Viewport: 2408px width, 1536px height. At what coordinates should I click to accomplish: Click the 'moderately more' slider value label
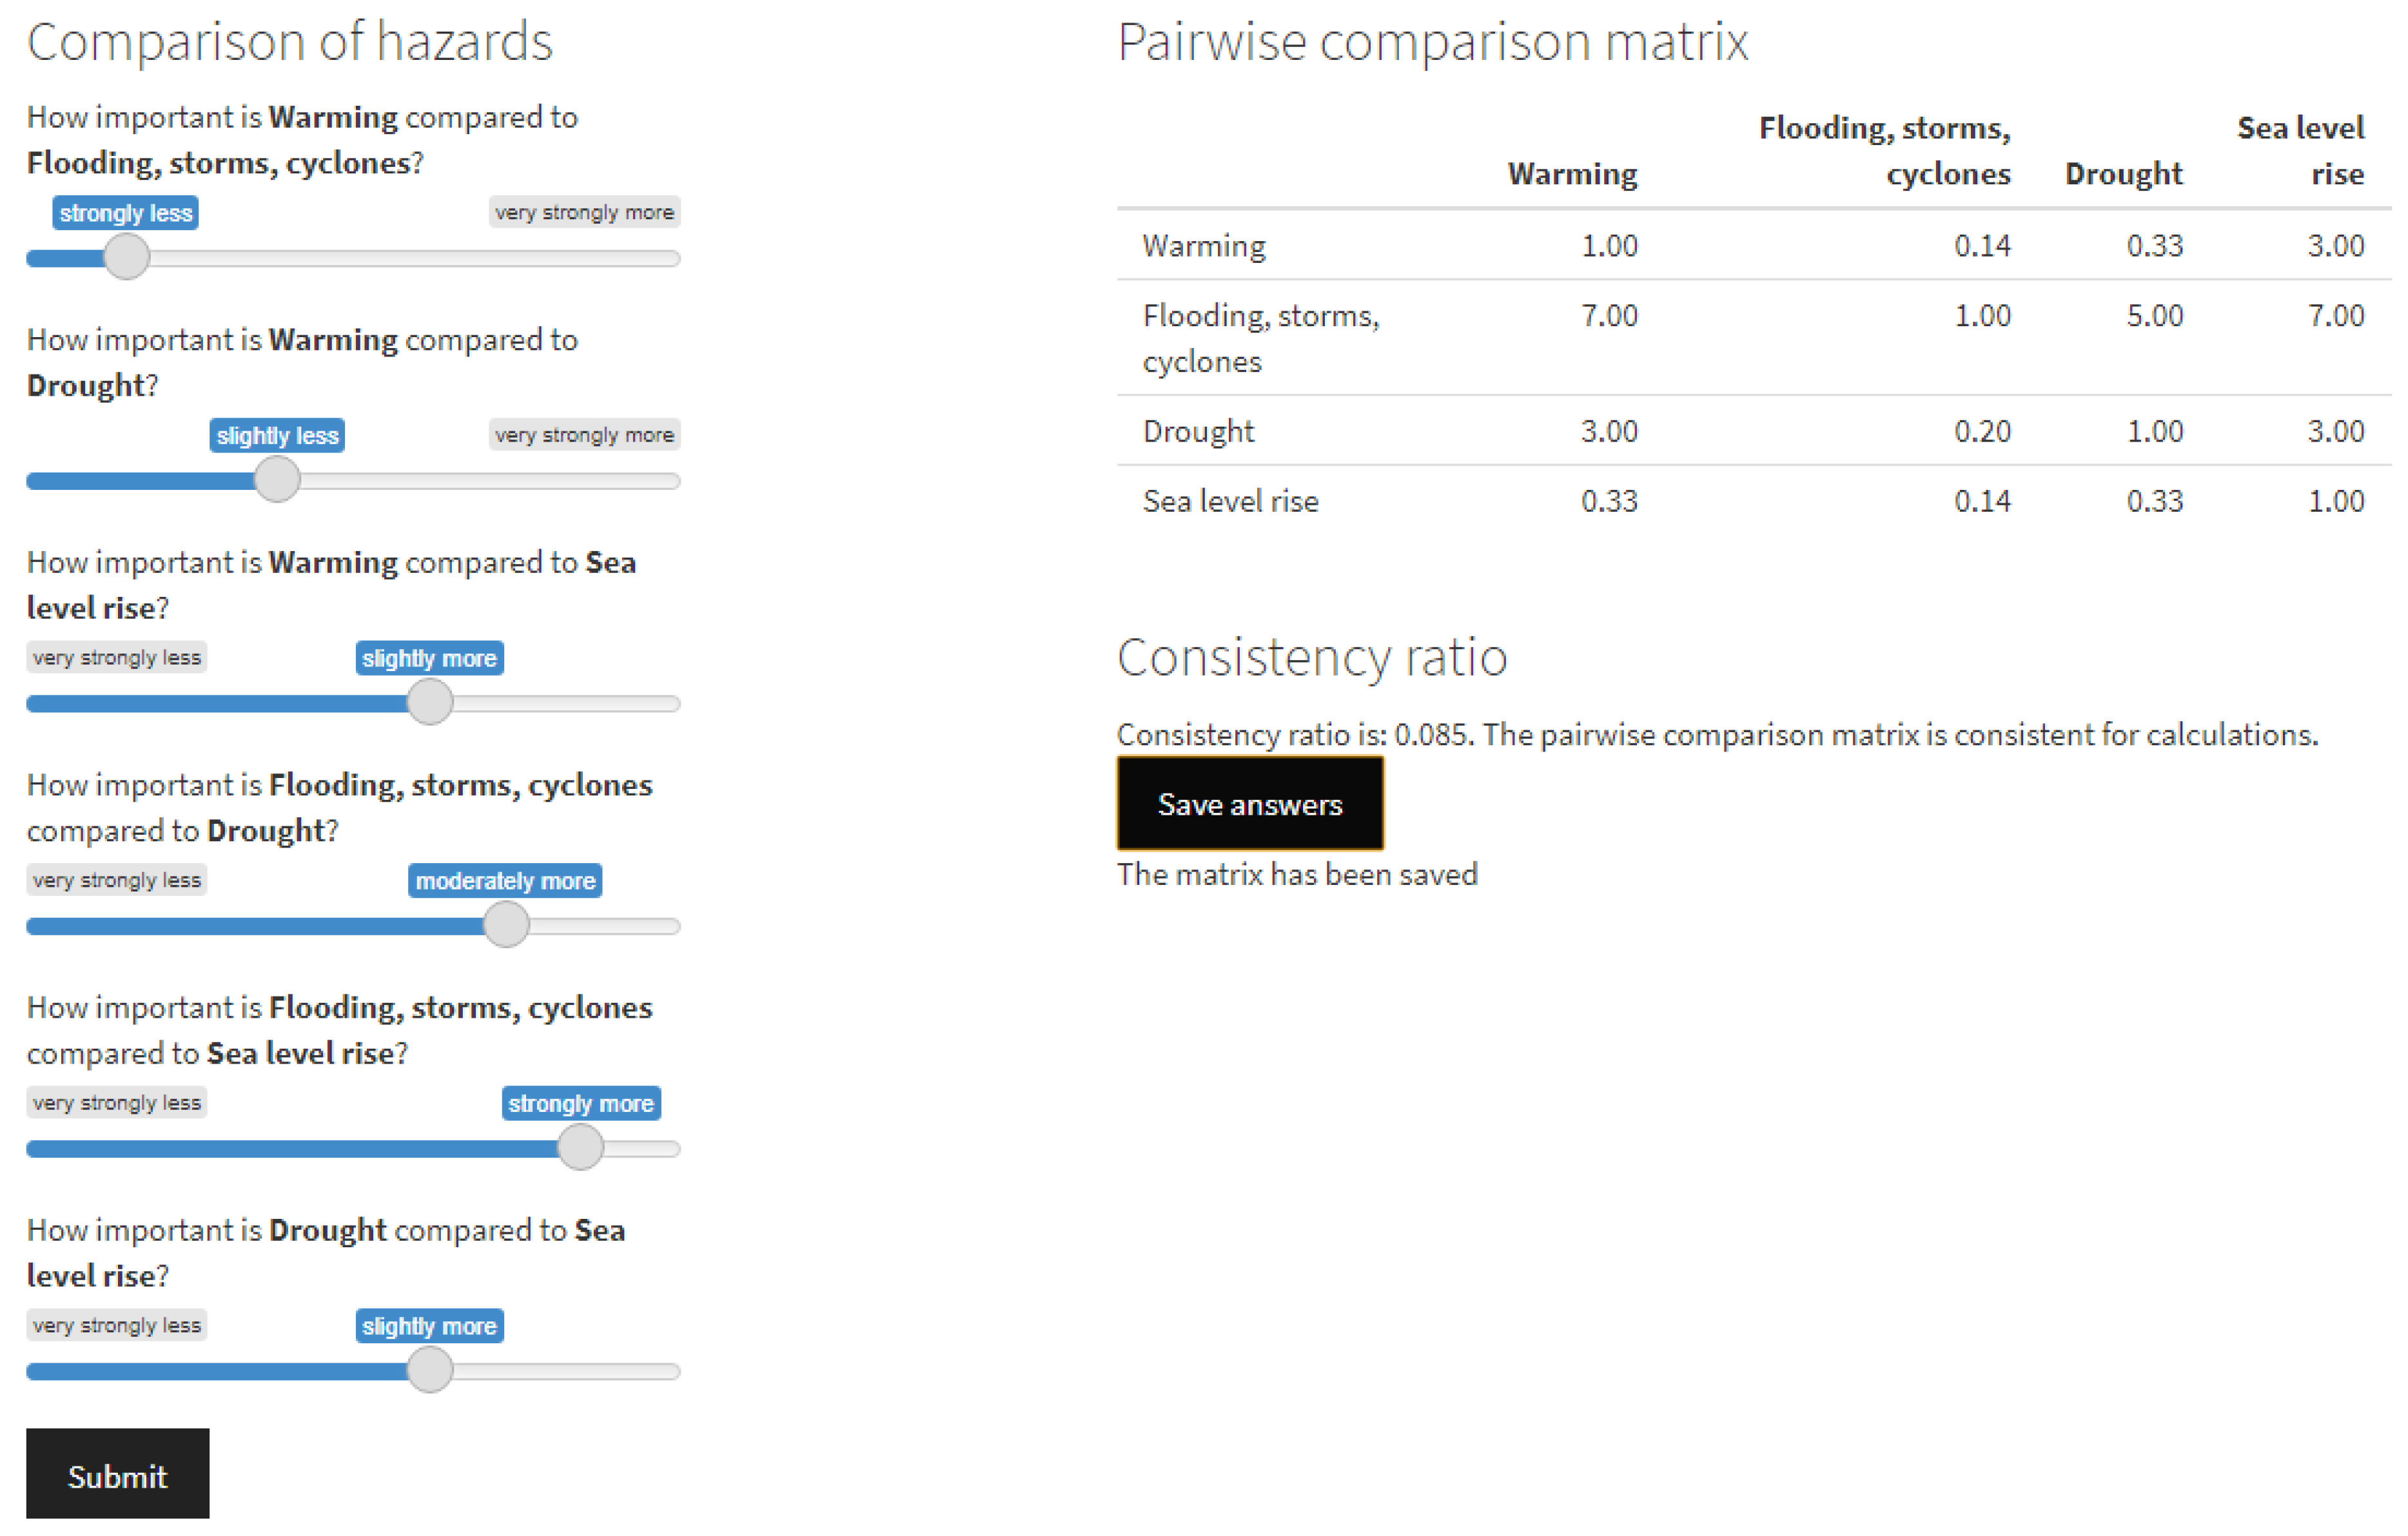[x=505, y=881]
